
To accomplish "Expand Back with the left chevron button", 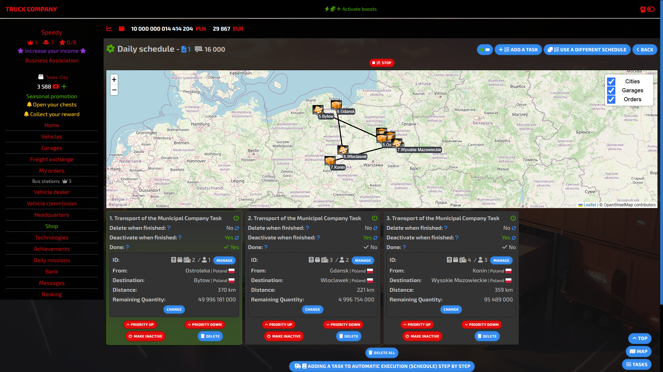I will click(645, 50).
